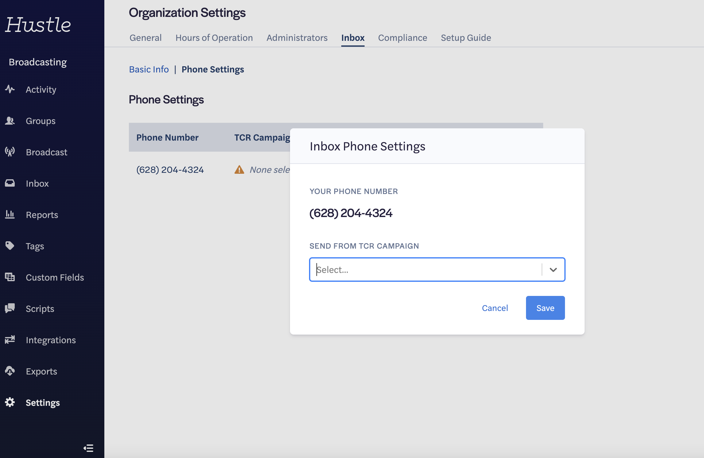Image resolution: width=704 pixels, height=458 pixels.
Task: Cancel the Inbox Phone Settings dialog
Action: tap(495, 308)
